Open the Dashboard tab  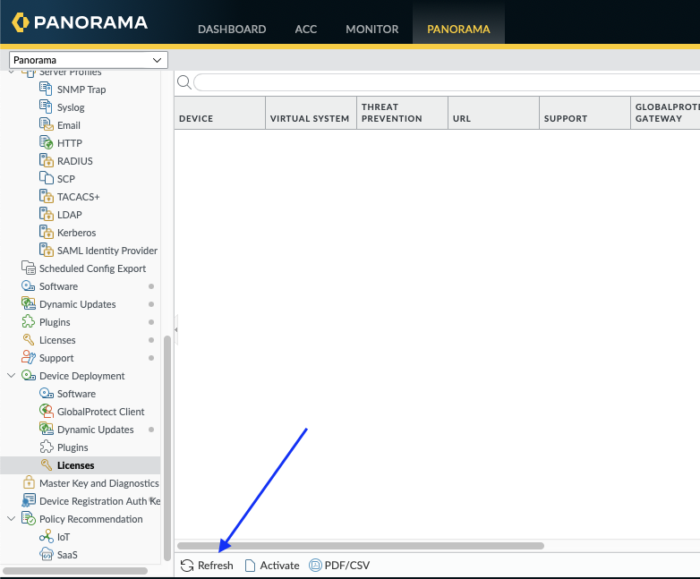232,29
